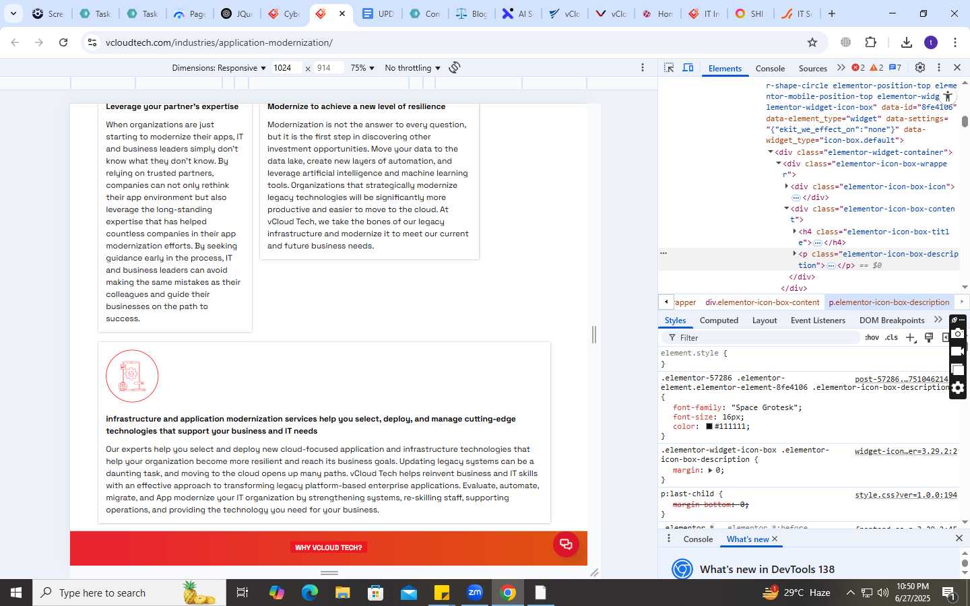
Task: Open the No throttling dropdown
Action: coord(412,68)
